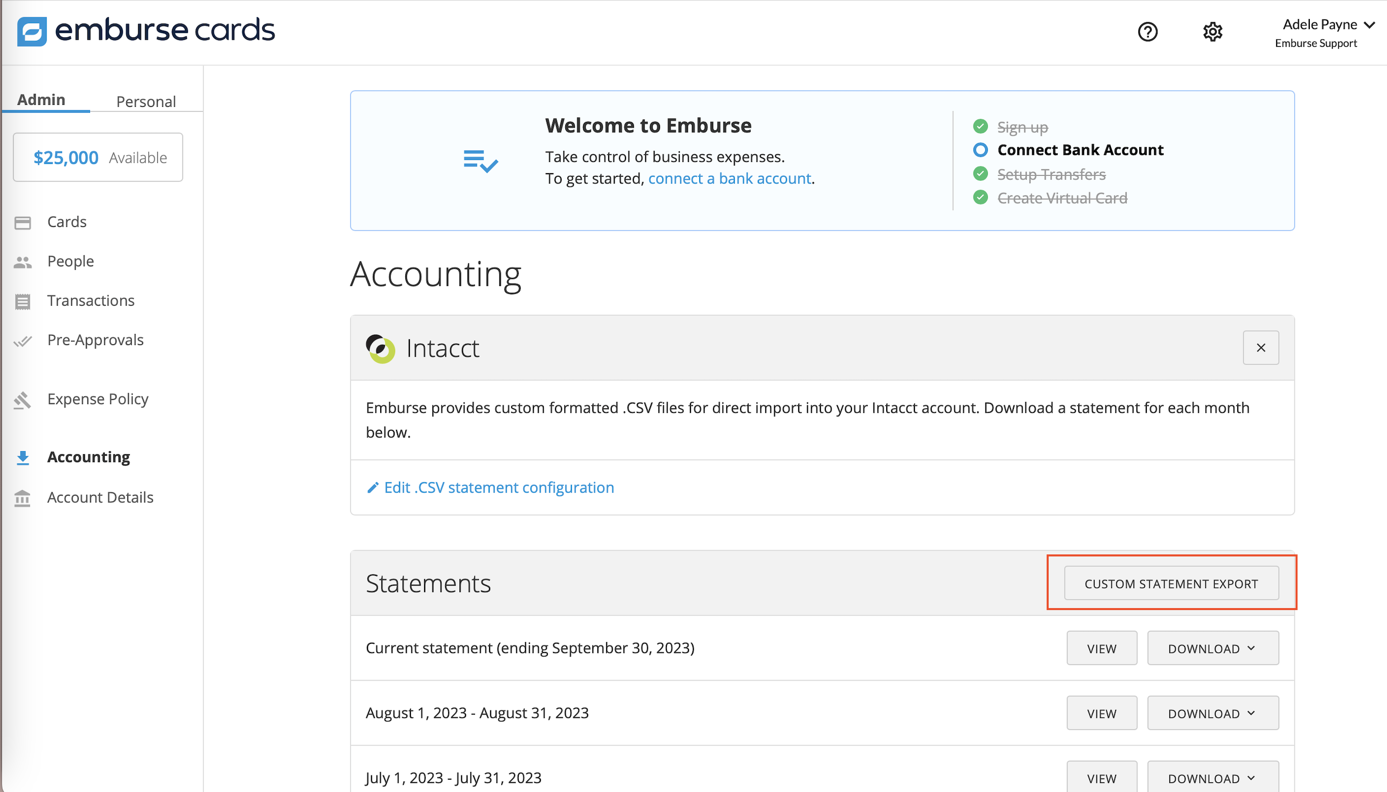
Task: Close the Intacct panel with X
Action: pos(1260,347)
